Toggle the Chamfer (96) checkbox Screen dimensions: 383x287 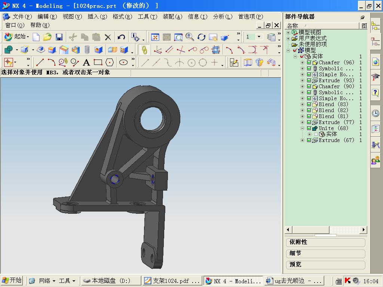pyautogui.click(x=309, y=62)
